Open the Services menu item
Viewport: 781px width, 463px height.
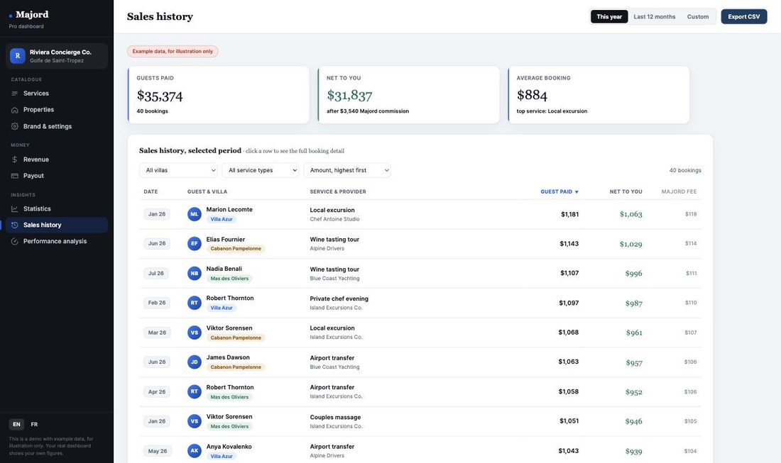point(57,94)
